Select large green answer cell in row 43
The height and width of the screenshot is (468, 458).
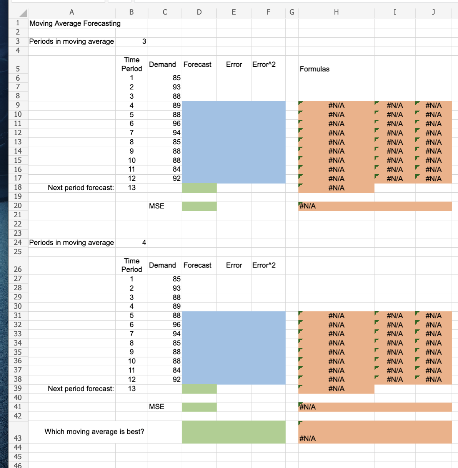(234, 432)
